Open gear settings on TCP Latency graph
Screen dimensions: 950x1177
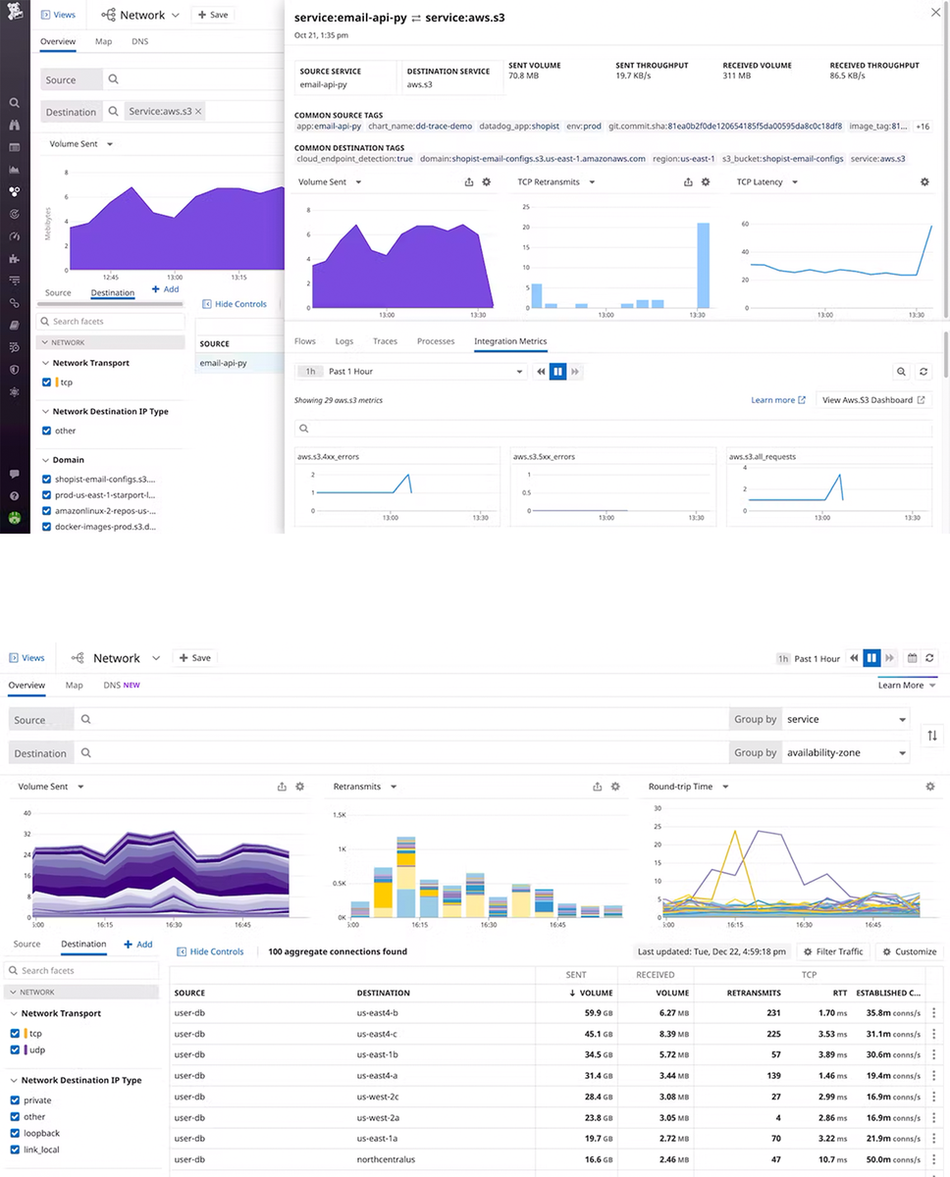tap(924, 182)
